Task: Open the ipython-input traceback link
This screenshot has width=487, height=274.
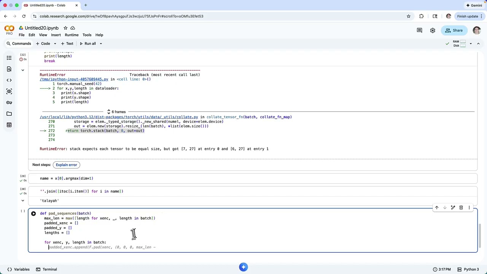Action: [74, 79]
